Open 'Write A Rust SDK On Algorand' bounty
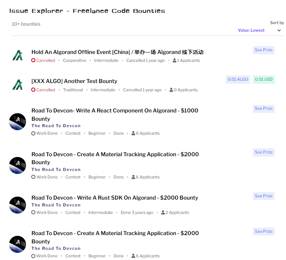286x260 pixels. coord(115,198)
